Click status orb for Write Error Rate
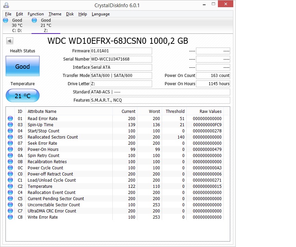The width and height of the screenshot is (296, 247). pyautogui.click(x=10, y=217)
